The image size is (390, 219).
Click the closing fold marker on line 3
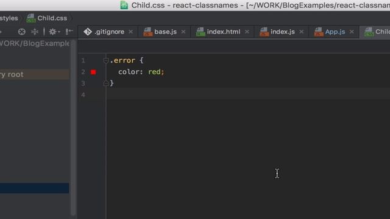105,83
